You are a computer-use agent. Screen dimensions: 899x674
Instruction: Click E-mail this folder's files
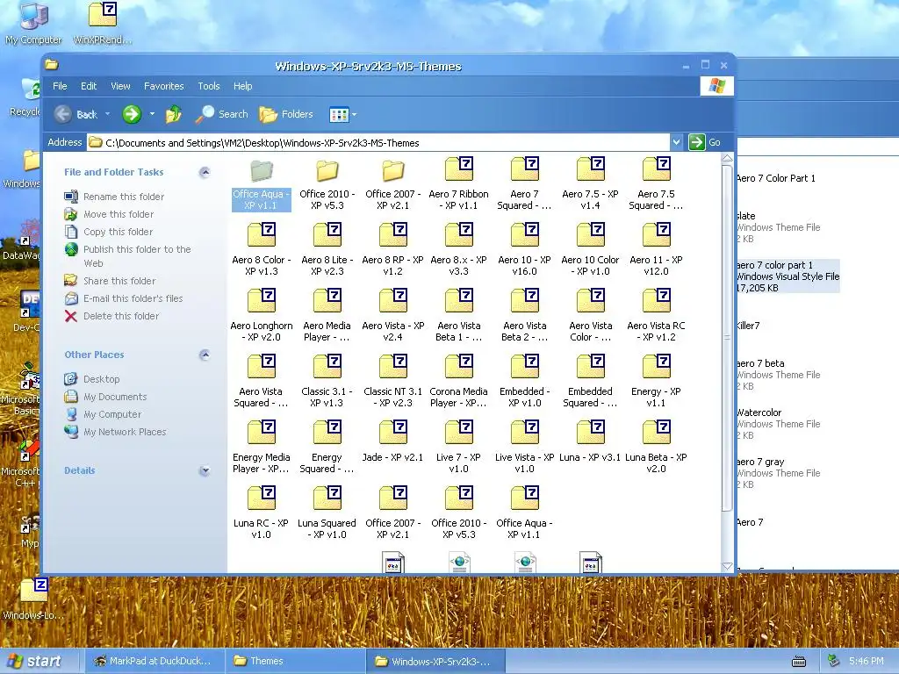123,298
